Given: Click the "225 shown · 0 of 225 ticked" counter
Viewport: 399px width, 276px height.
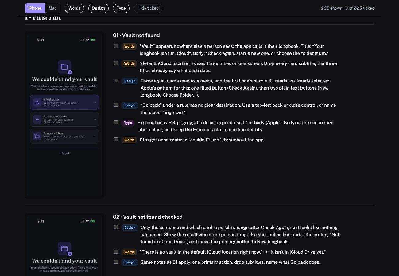Looking at the screenshot, I should click(x=348, y=8).
